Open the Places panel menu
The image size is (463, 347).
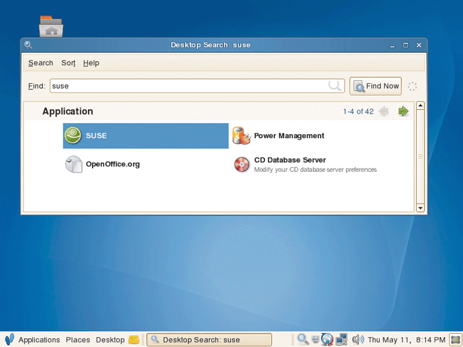point(78,340)
